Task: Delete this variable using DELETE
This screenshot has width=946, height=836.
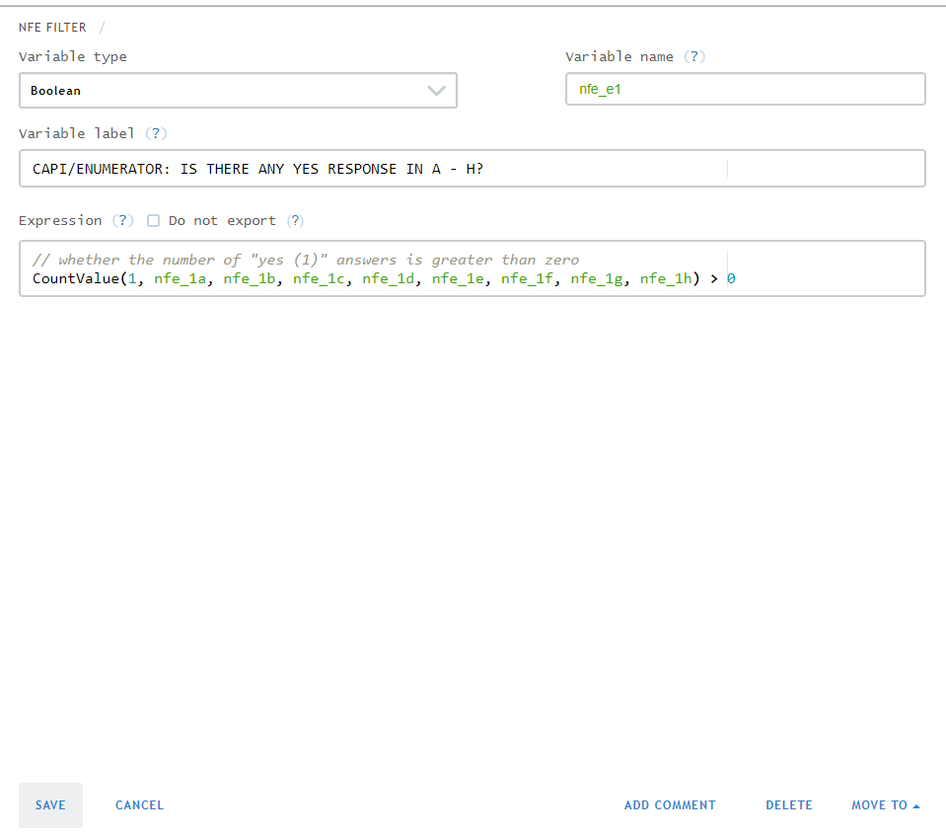Action: coord(788,805)
